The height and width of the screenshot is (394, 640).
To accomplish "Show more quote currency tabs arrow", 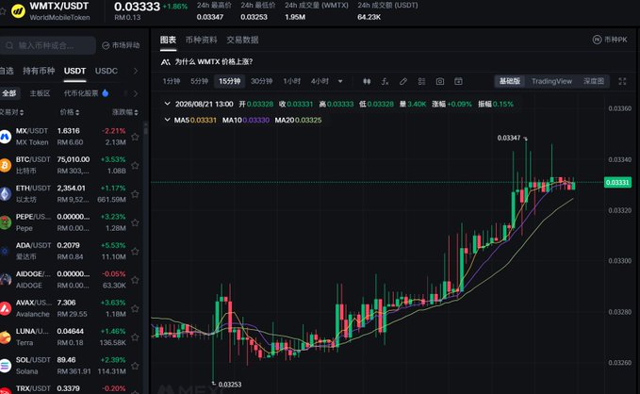I will tap(136, 71).
